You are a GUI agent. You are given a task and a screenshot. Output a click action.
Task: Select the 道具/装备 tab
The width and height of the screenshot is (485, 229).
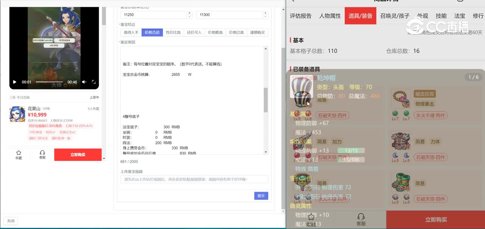point(360,16)
